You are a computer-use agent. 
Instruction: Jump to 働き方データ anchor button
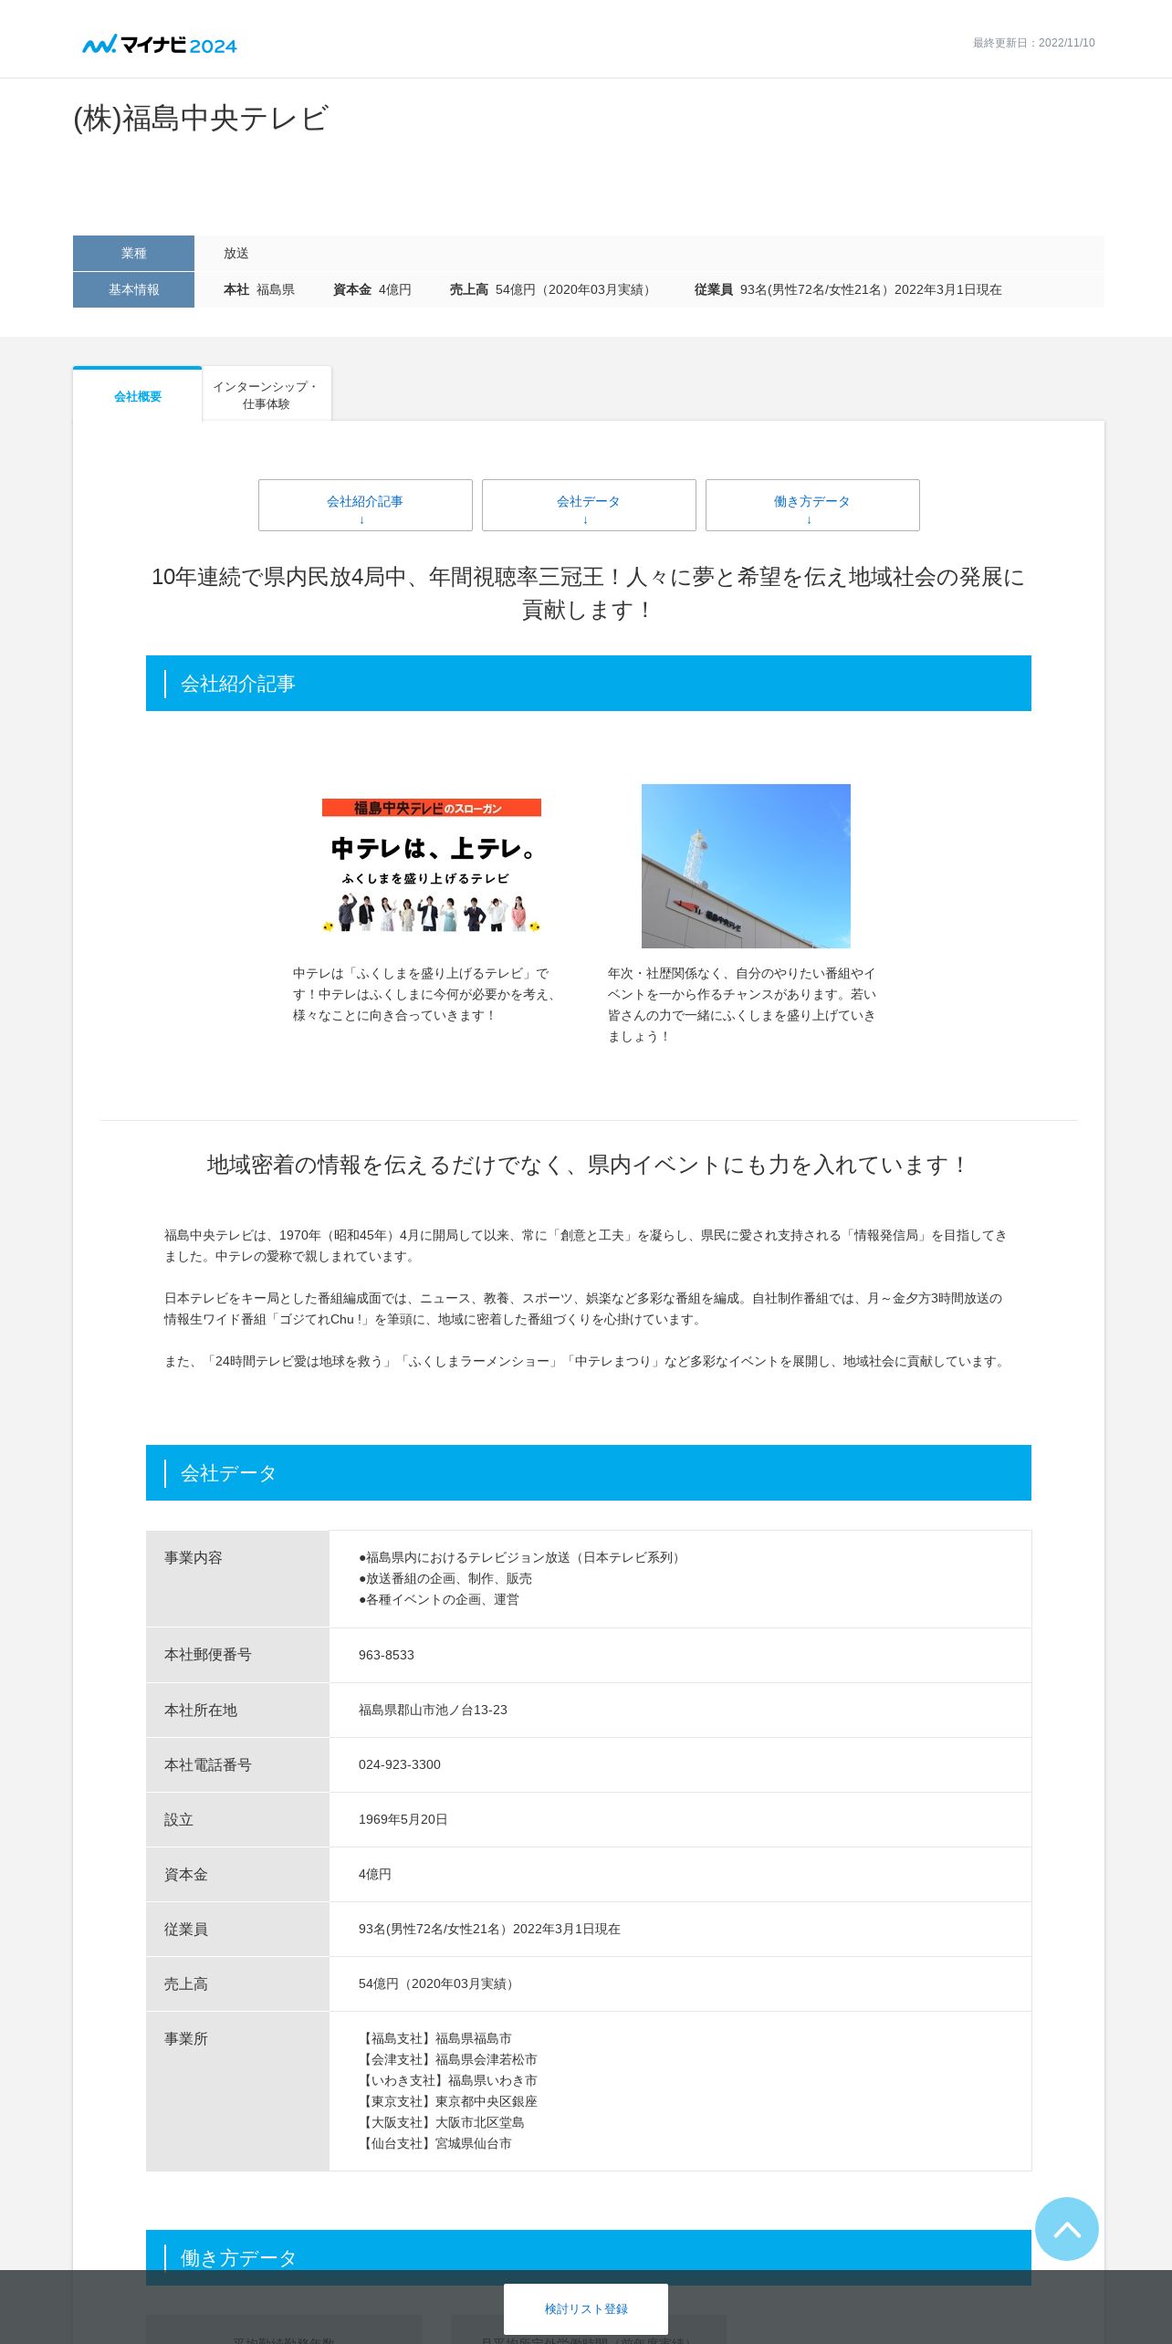tap(812, 505)
